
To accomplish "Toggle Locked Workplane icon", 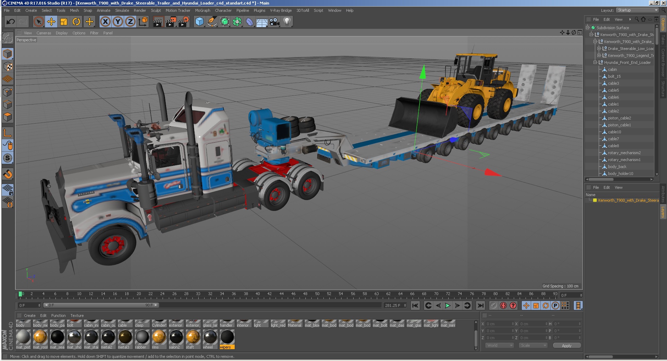I will [8, 190].
